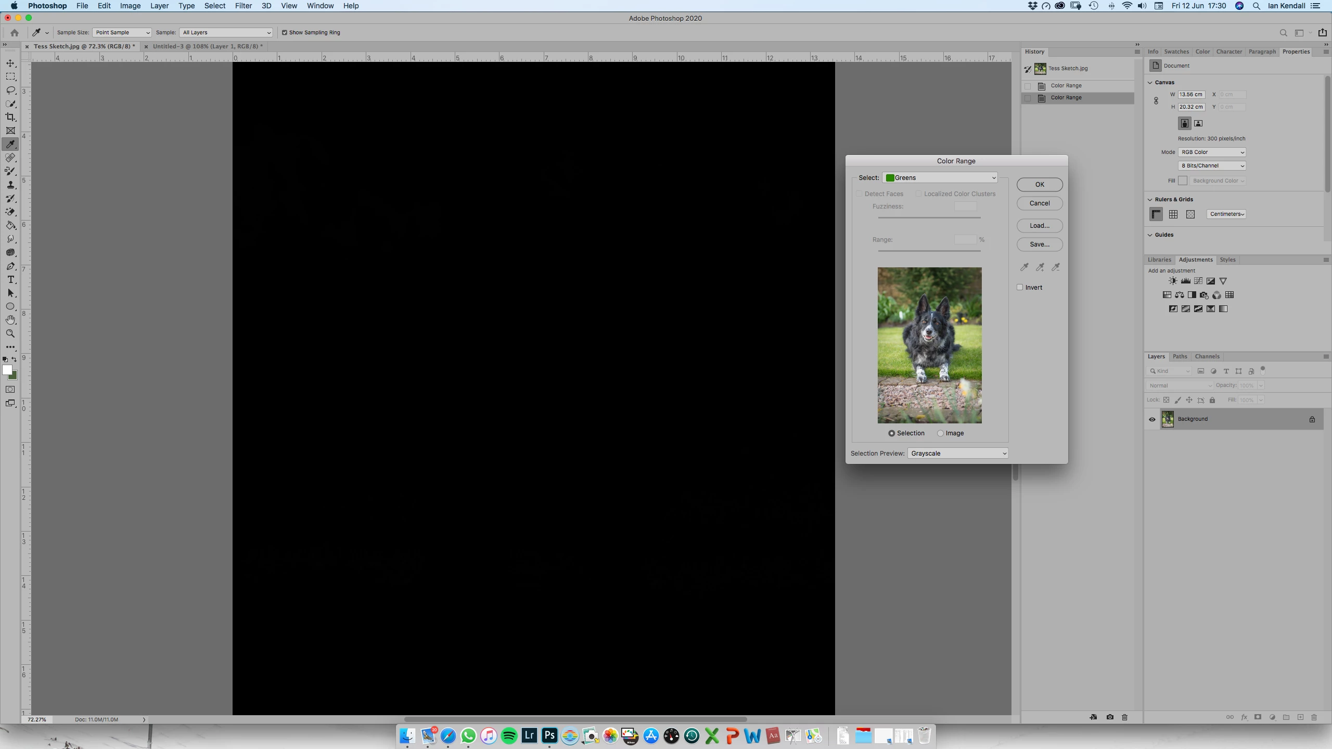
Task: Select the Lasso tool
Action: [x=10, y=90]
